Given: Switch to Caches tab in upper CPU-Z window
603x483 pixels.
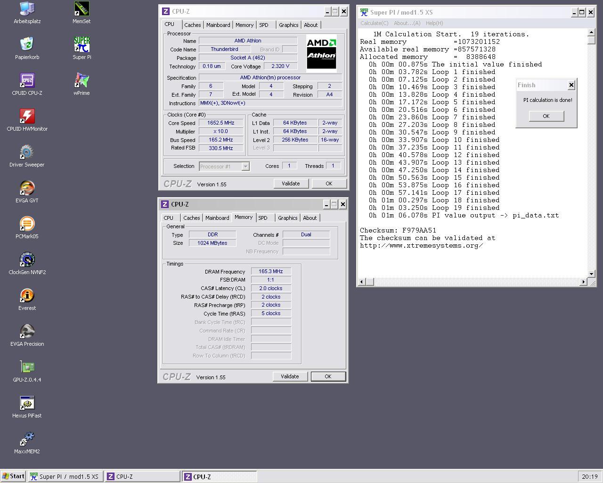Looking at the screenshot, I should click(192, 25).
